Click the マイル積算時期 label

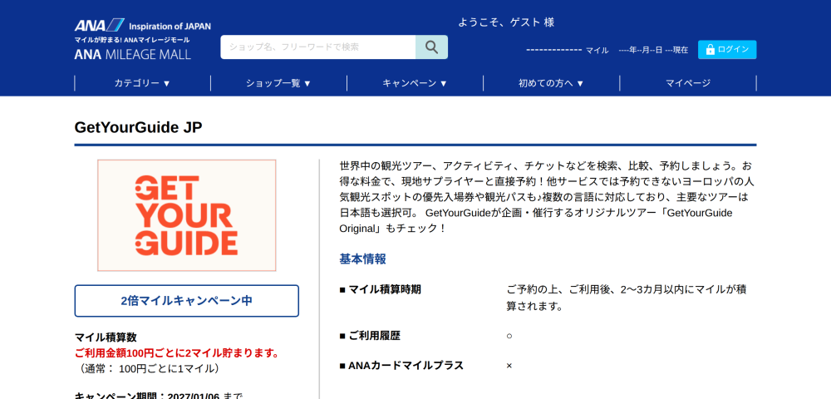click(x=380, y=289)
